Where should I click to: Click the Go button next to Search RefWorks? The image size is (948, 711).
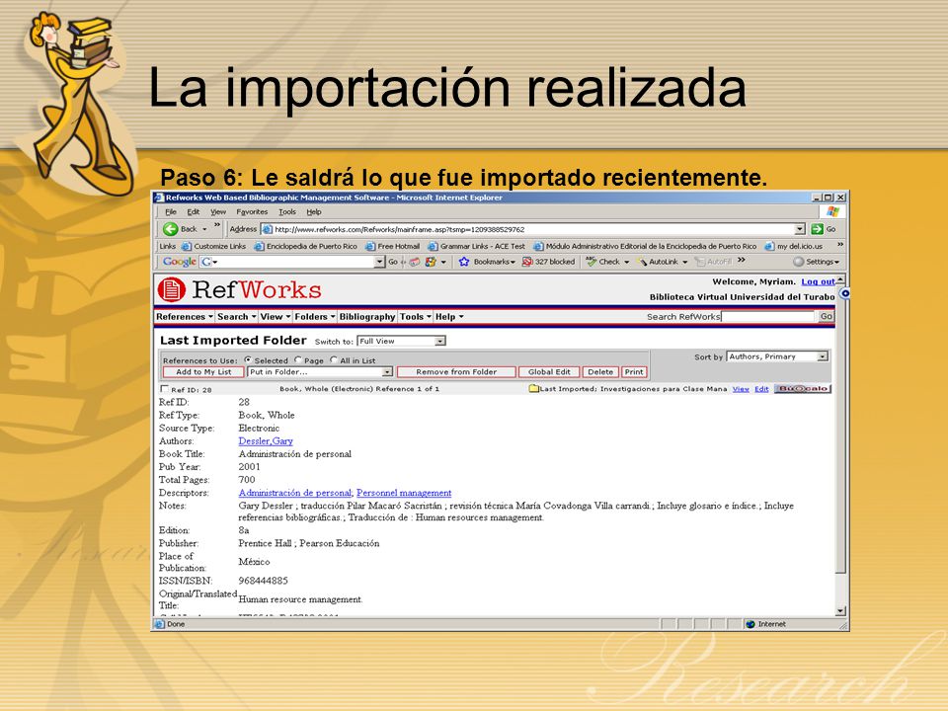[826, 316]
